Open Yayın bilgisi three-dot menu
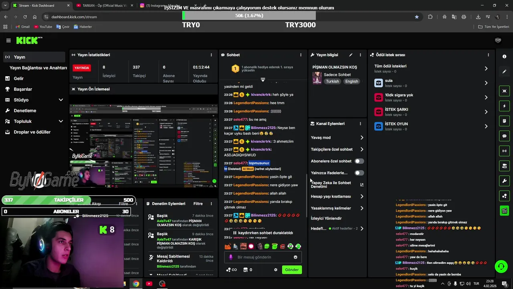The height and width of the screenshot is (289, 513). (360, 55)
